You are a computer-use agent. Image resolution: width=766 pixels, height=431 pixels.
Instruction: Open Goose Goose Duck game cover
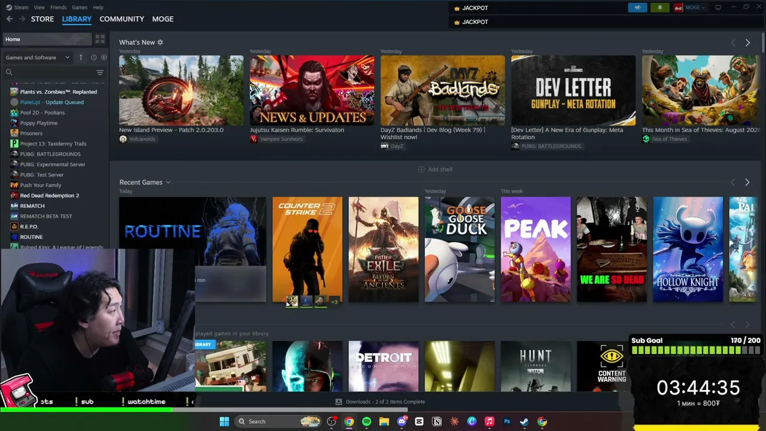(x=460, y=250)
